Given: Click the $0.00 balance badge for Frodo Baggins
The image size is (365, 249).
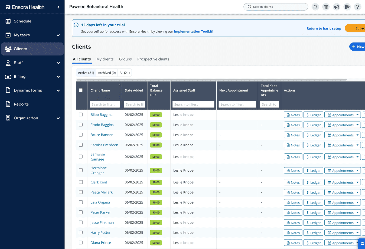Looking at the screenshot, I should (x=156, y=125).
